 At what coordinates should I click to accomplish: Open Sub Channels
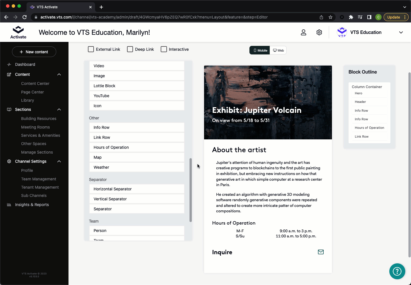pos(34,196)
